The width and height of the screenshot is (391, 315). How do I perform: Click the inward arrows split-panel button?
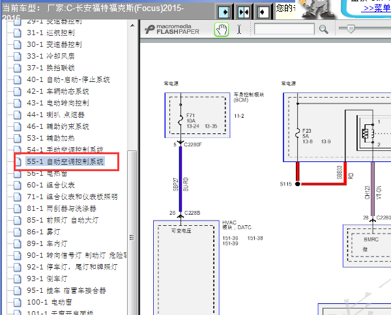coord(243,12)
